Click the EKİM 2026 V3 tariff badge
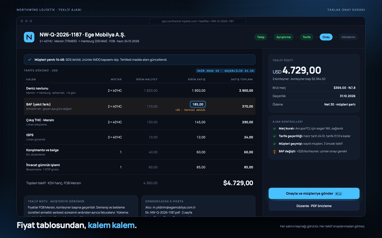Viewport: 382px width, 238px height. [225, 71]
